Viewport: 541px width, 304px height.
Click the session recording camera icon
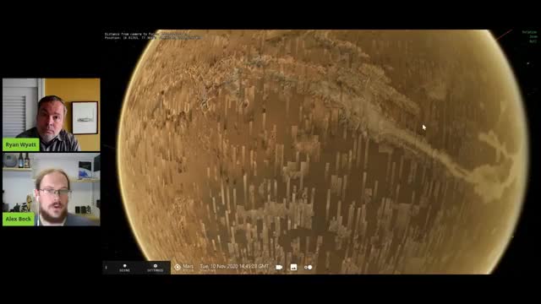click(x=279, y=267)
